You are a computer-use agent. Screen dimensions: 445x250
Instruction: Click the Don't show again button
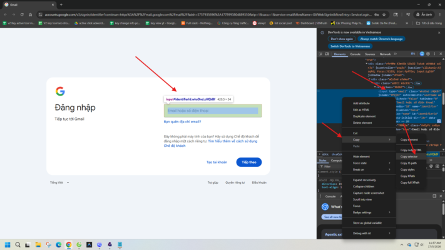pos(342,39)
